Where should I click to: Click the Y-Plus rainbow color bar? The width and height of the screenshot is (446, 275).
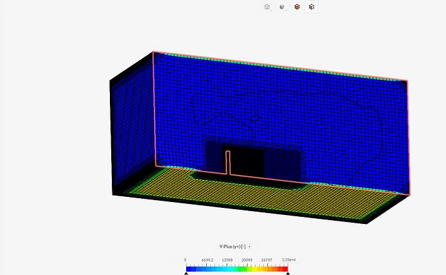pyautogui.click(x=237, y=269)
